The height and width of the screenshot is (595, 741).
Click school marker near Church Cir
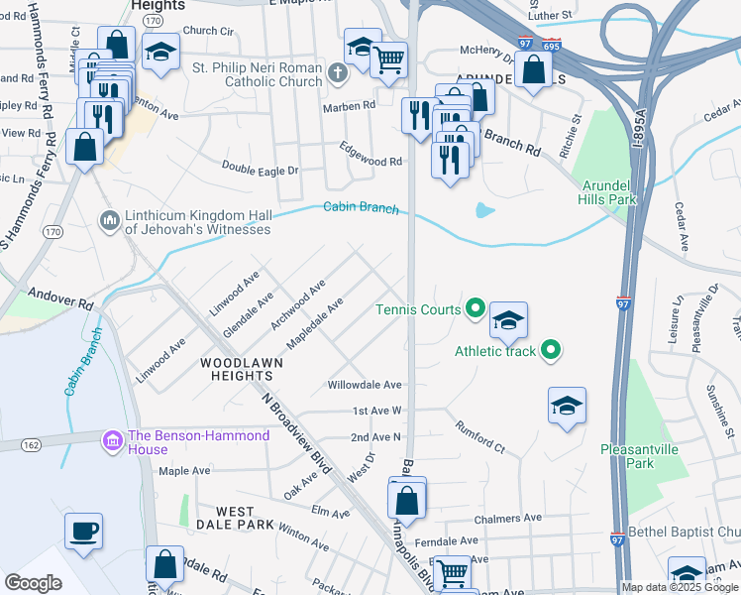(160, 53)
